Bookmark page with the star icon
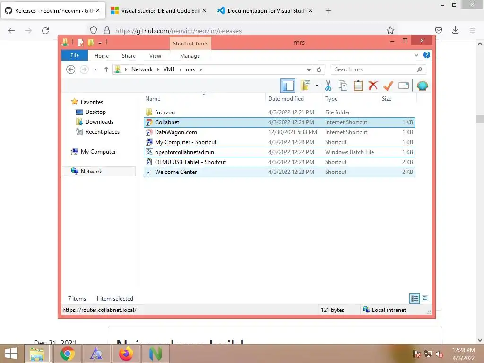 tap(390, 30)
